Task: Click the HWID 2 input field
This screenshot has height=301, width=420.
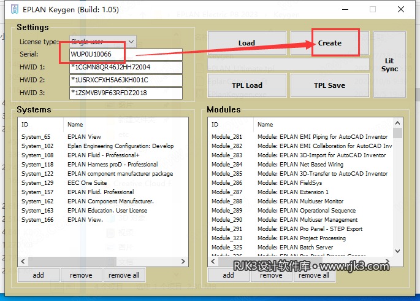Action: tap(126, 80)
